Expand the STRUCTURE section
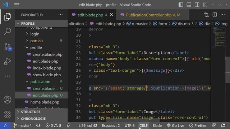 coord(41,112)
